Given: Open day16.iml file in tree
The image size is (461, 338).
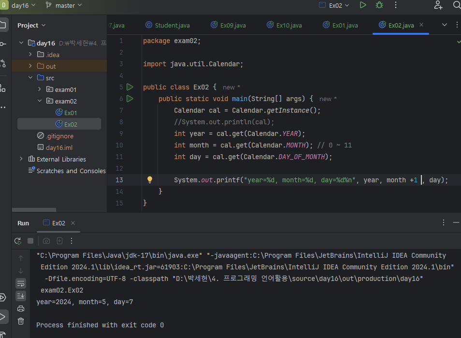Looking at the screenshot, I should click(x=55, y=147).
